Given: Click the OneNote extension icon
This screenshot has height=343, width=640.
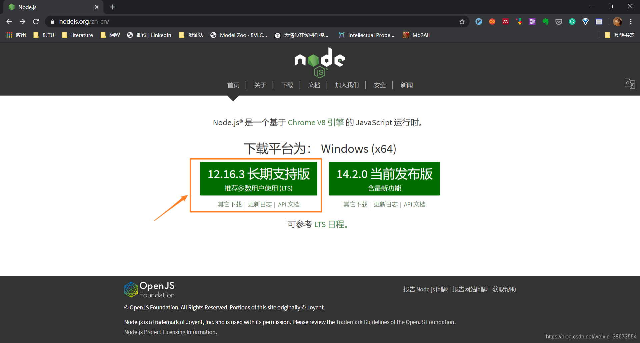Looking at the screenshot, I should 532,22.
